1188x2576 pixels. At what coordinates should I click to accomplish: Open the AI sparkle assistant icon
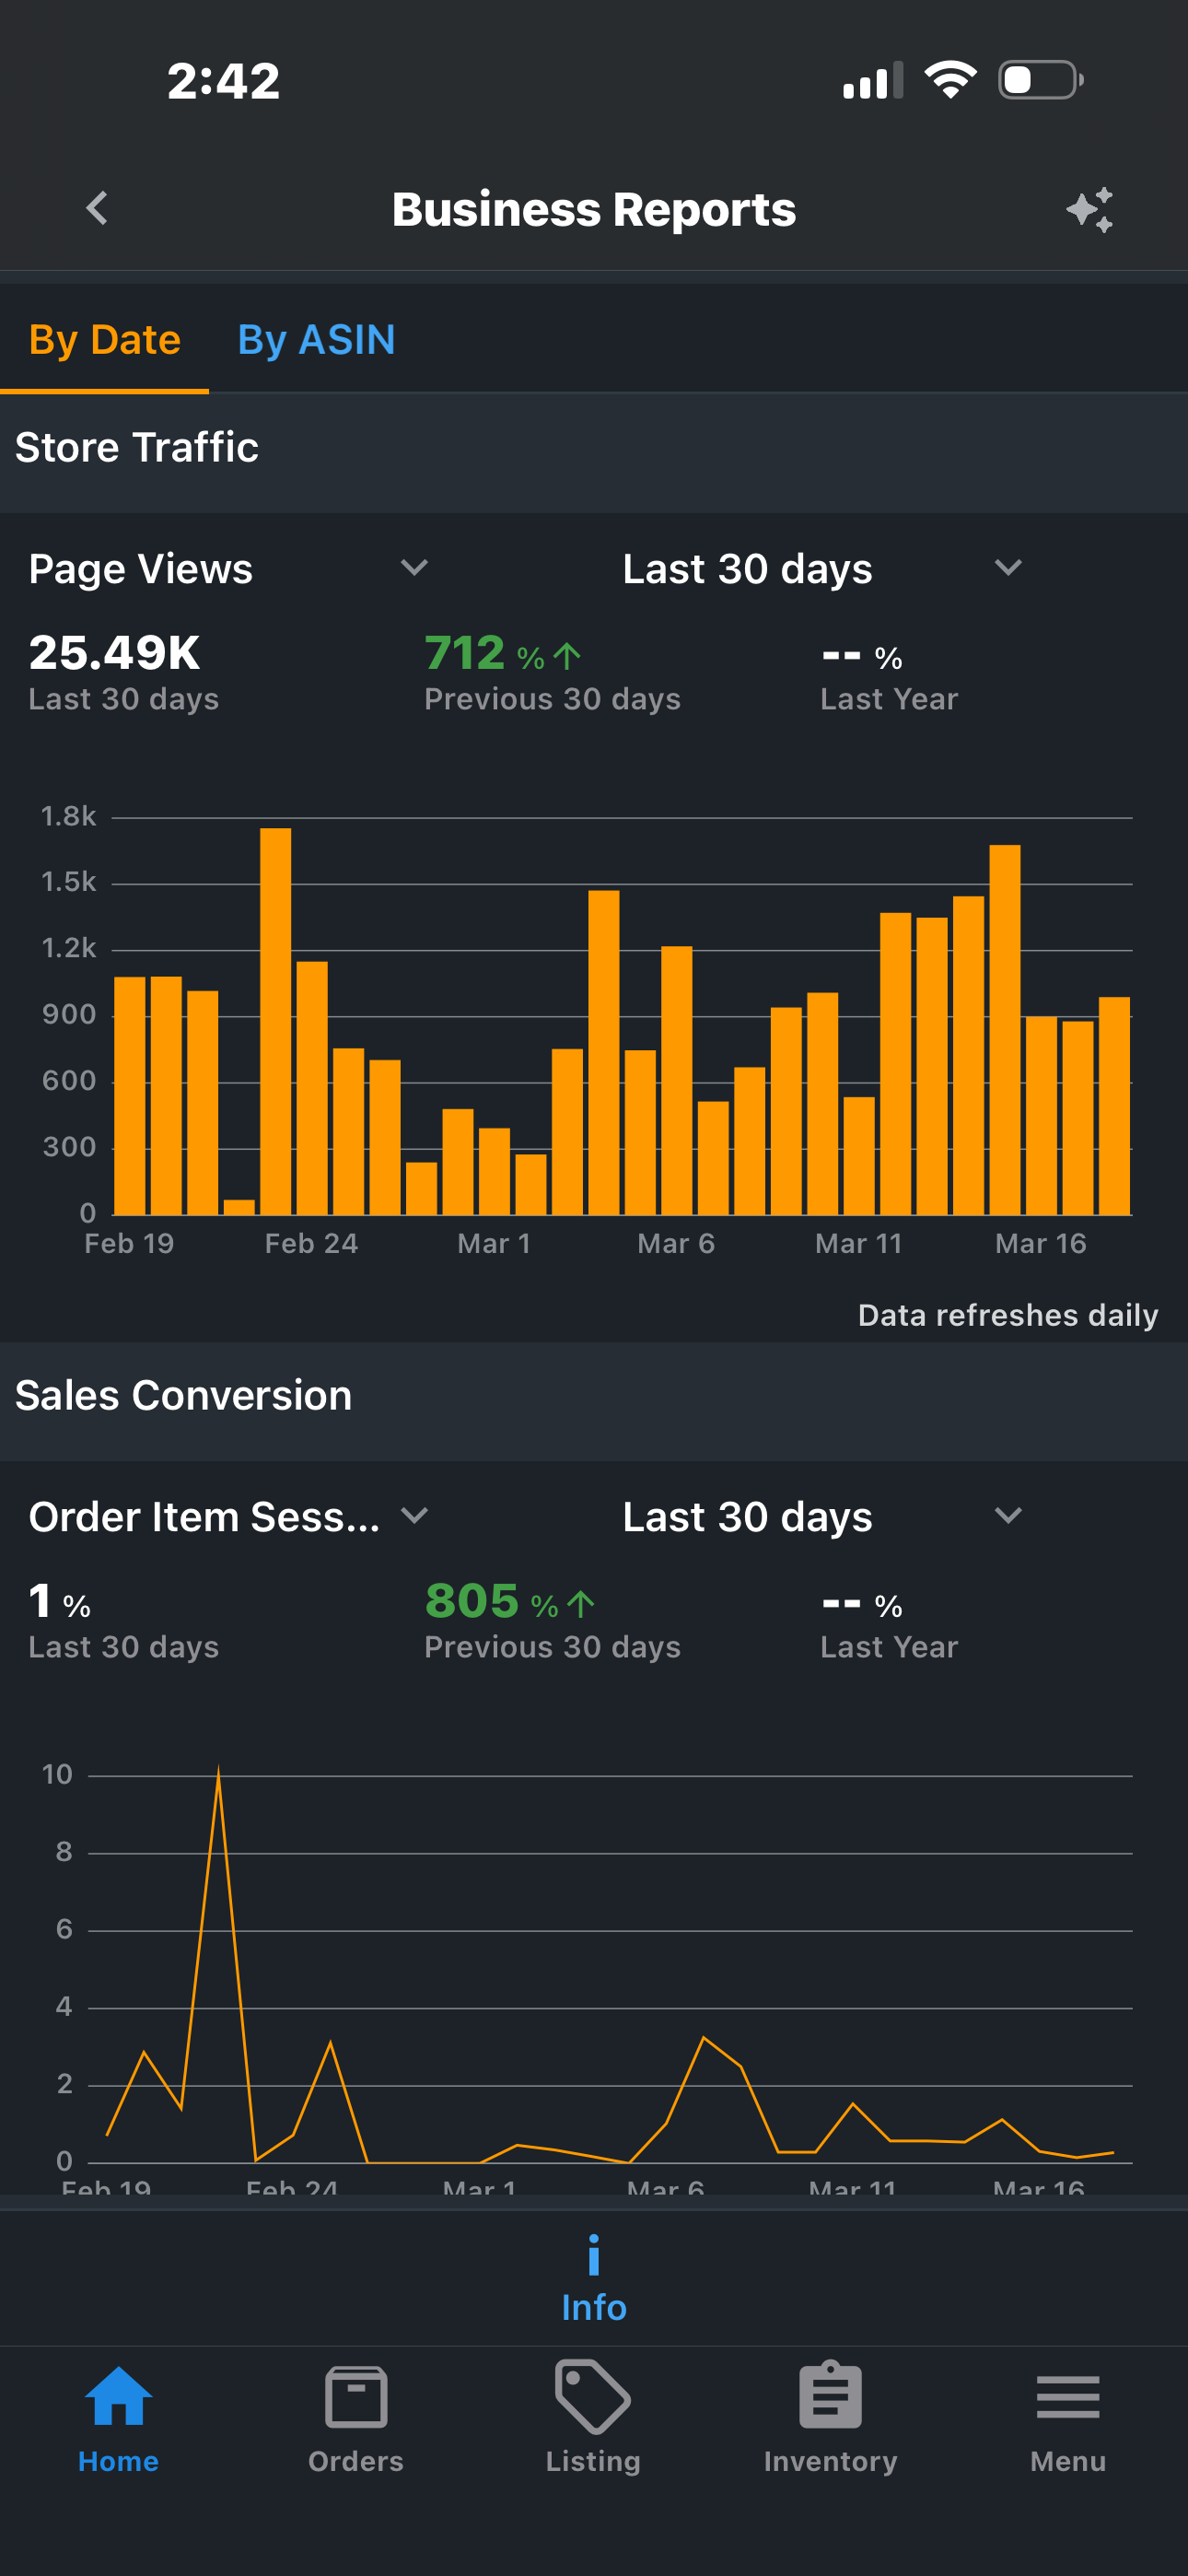coord(1089,209)
